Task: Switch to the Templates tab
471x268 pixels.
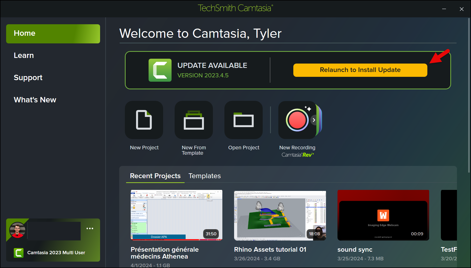Action: point(204,176)
